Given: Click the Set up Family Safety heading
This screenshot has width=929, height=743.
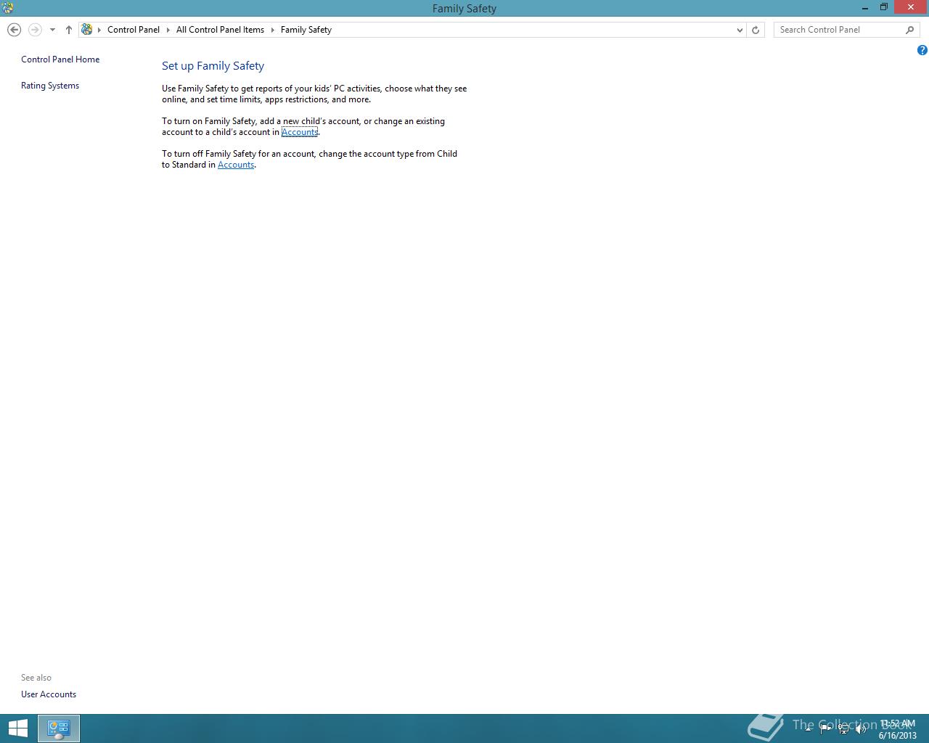Looking at the screenshot, I should click(x=213, y=66).
